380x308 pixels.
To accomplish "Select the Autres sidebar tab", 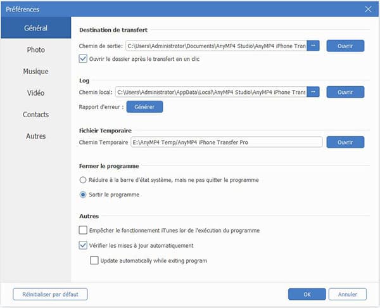I will click(x=35, y=136).
